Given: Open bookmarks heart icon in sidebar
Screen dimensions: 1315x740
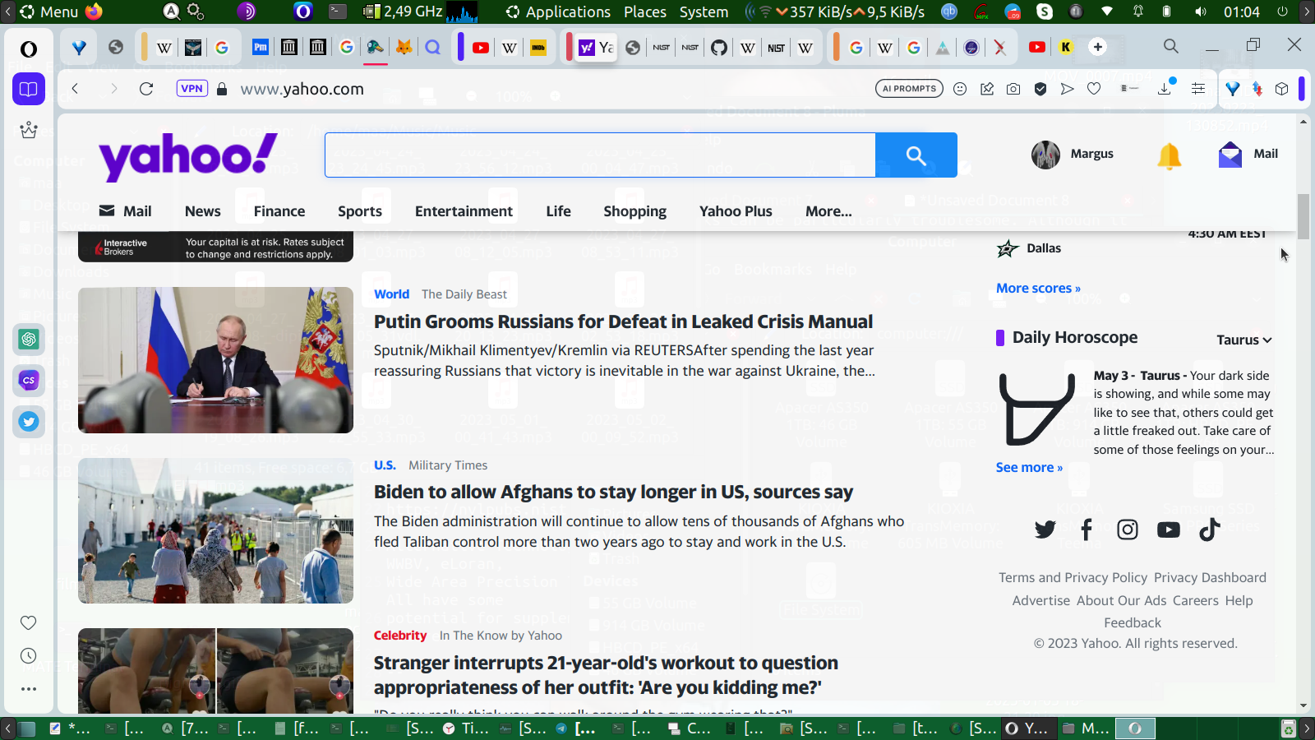Looking at the screenshot, I should [29, 622].
